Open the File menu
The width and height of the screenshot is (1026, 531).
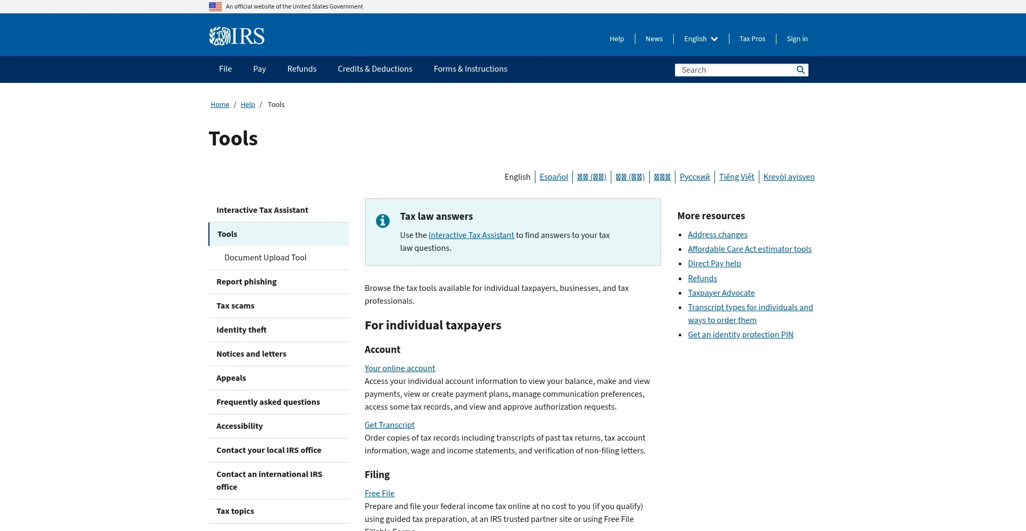click(226, 69)
